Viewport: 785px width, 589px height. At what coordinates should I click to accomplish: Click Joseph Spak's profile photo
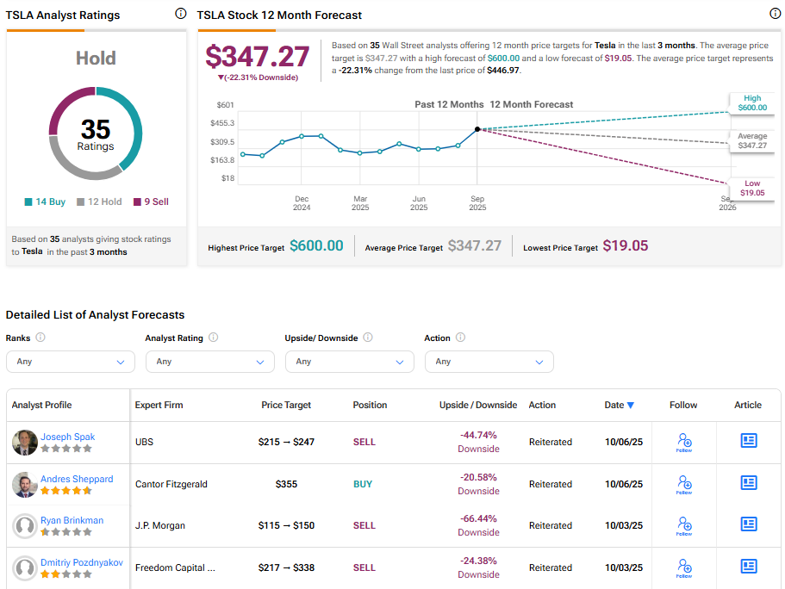click(x=24, y=442)
